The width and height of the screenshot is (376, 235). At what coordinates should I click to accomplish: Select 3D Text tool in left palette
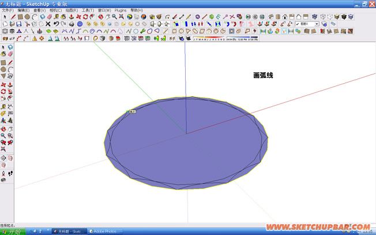[x=10, y=120]
